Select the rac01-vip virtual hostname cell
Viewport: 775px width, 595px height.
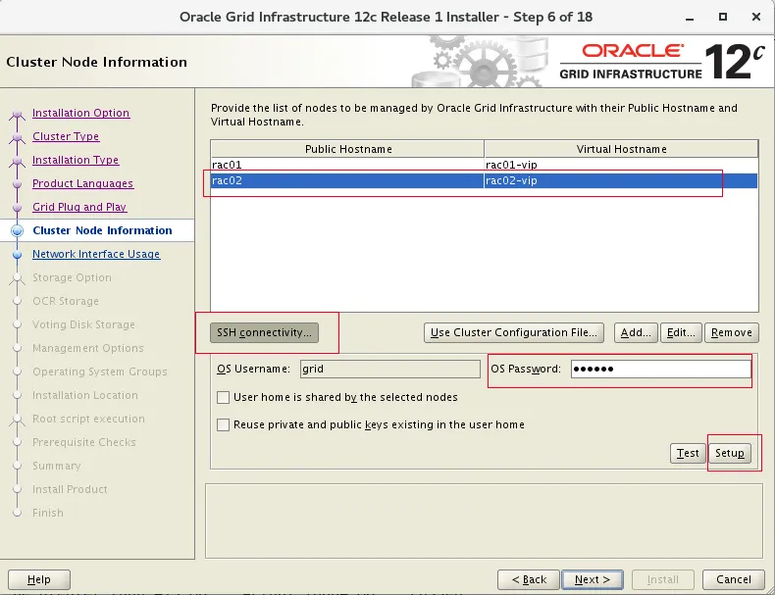[621, 165]
